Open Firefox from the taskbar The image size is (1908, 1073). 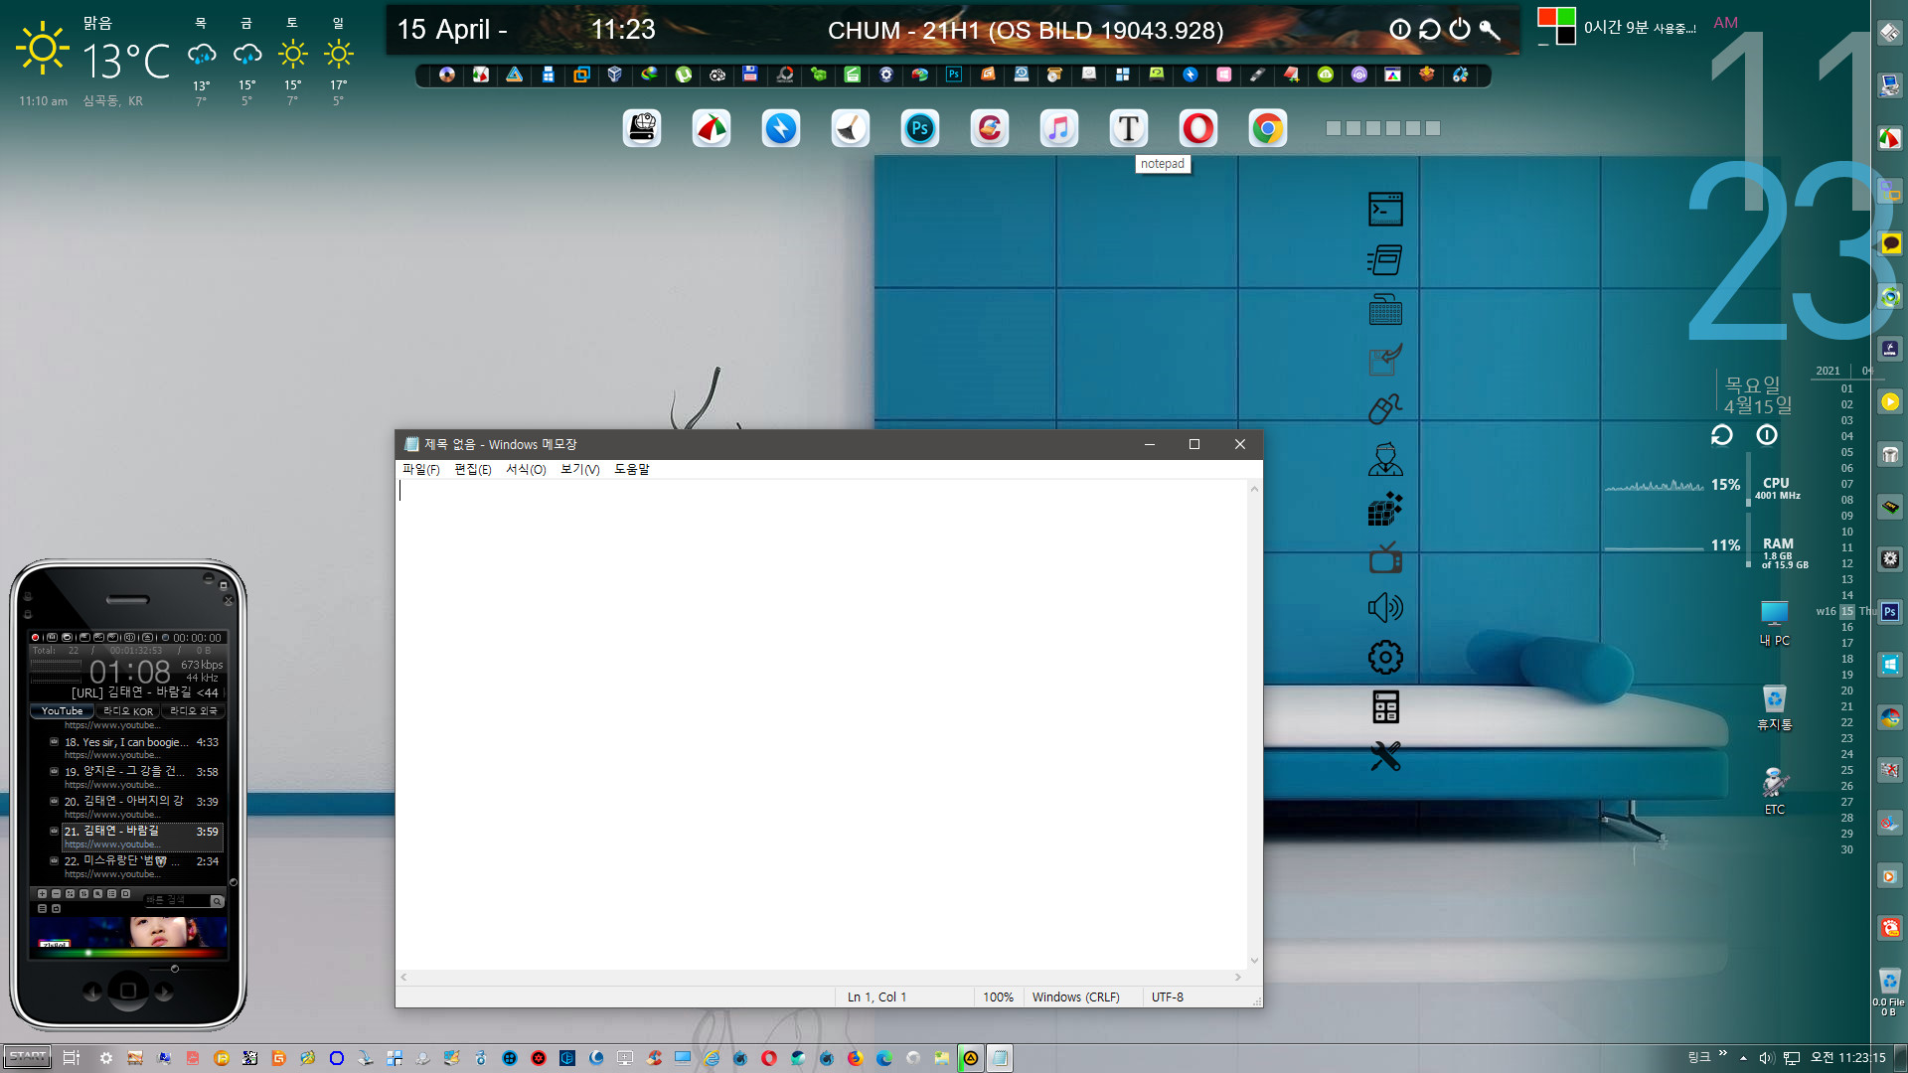(855, 1058)
